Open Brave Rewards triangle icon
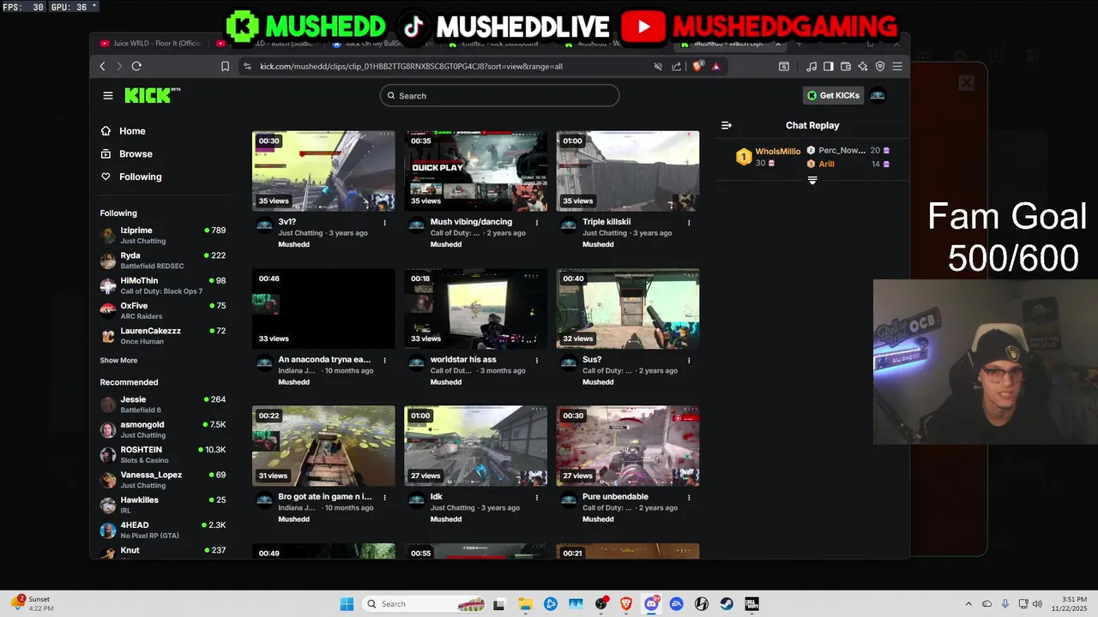The height and width of the screenshot is (617, 1098). [x=715, y=66]
